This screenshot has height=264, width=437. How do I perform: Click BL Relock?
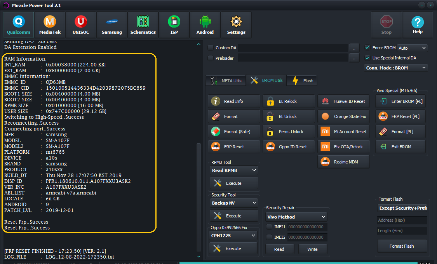(289, 101)
